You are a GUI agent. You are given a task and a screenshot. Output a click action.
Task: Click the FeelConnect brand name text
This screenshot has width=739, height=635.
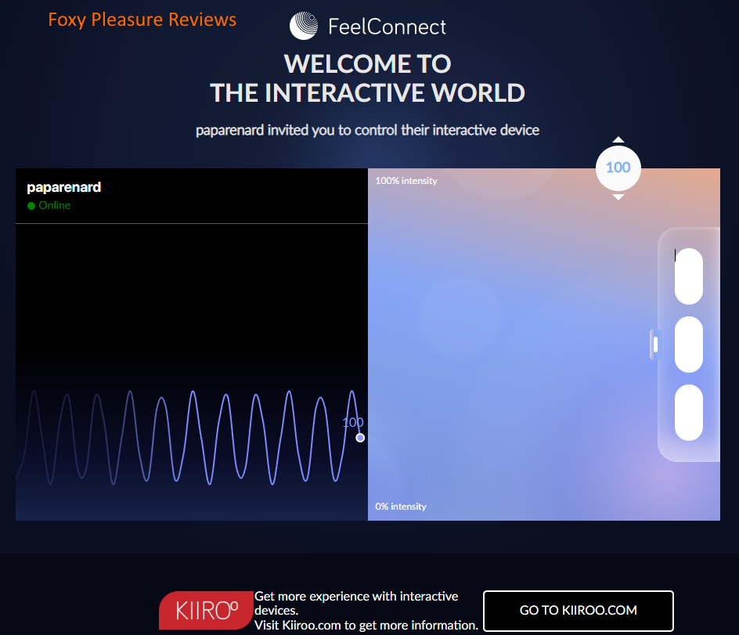point(387,27)
